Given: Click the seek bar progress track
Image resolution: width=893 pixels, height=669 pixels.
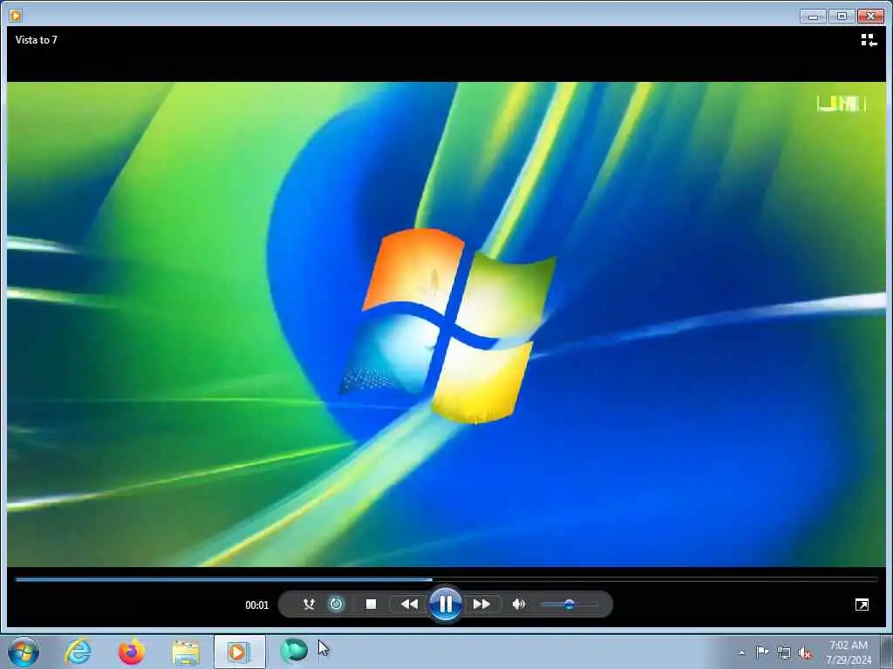Looking at the screenshot, I should click(x=446, y=579).
